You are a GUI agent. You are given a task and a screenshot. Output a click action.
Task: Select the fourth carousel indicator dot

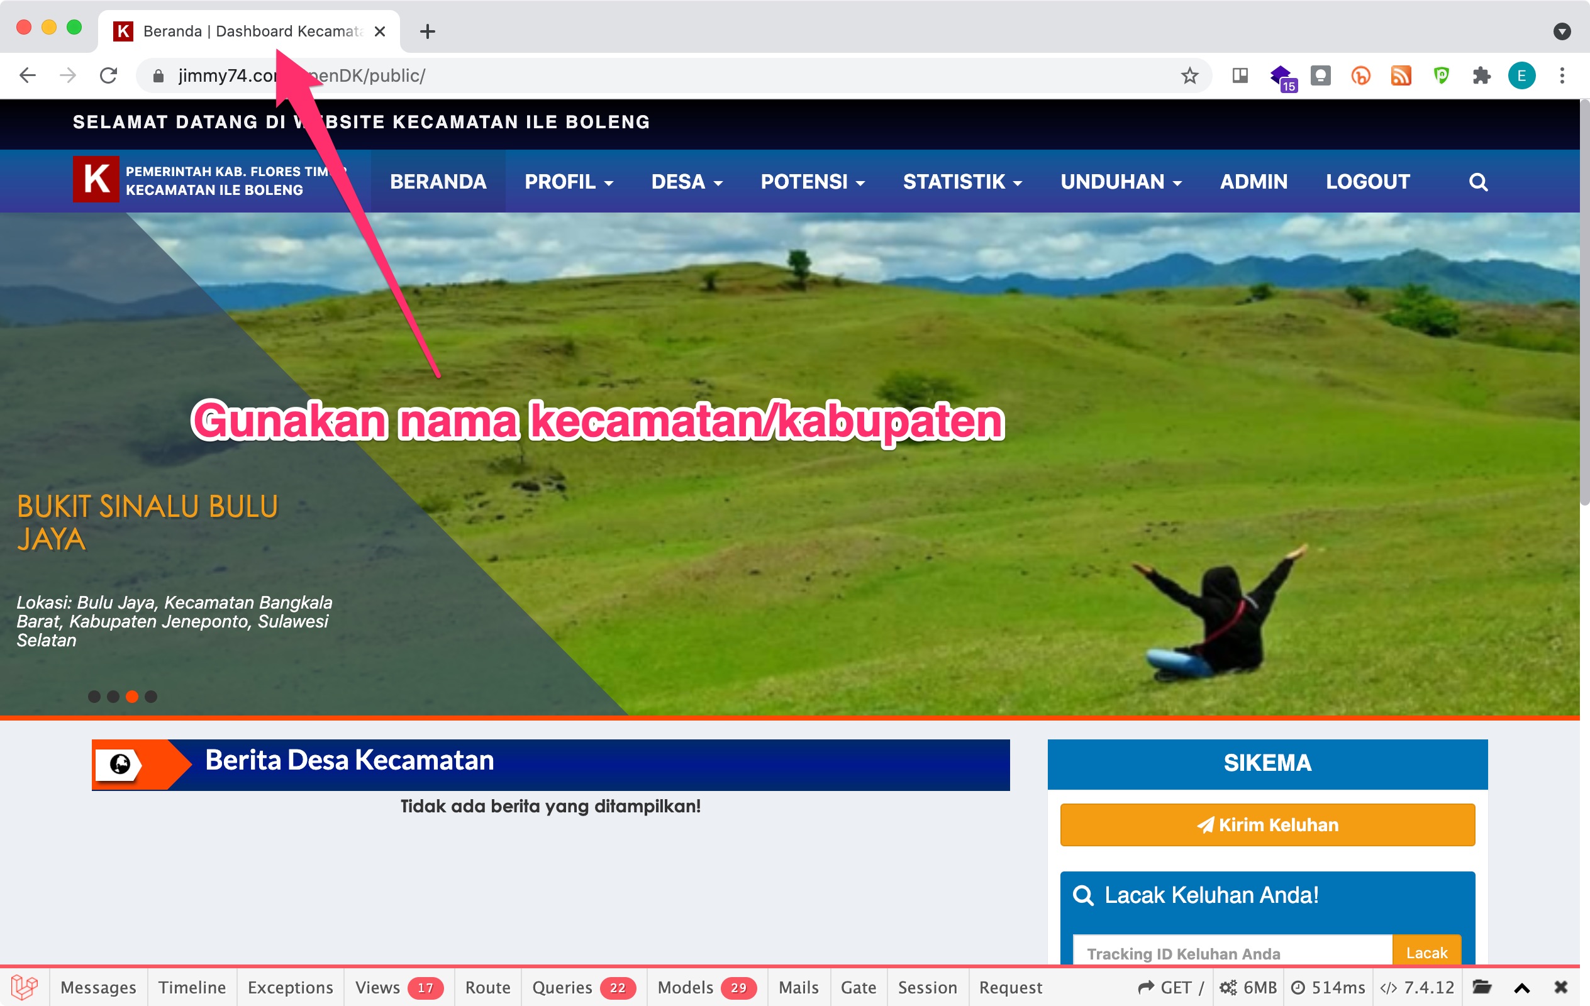[152, 697]
